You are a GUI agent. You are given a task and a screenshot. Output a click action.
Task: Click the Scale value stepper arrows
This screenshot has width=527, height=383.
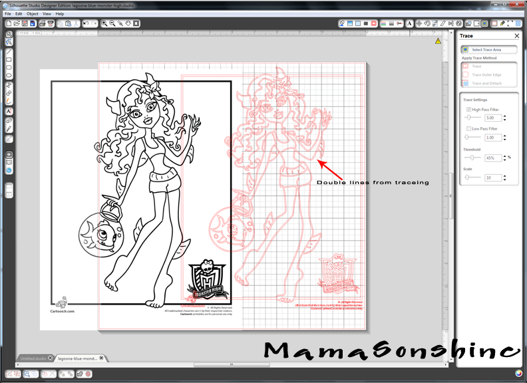[x=504, y=178]
